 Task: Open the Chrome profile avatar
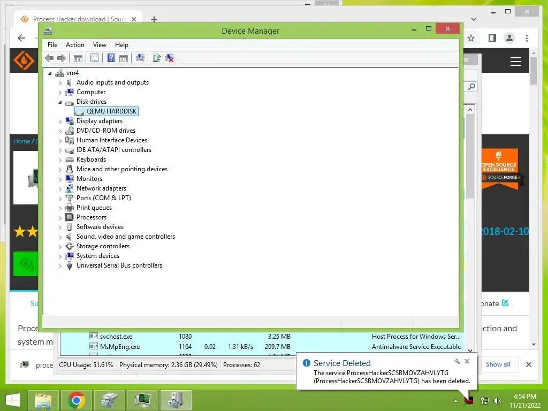coord(509,38)
